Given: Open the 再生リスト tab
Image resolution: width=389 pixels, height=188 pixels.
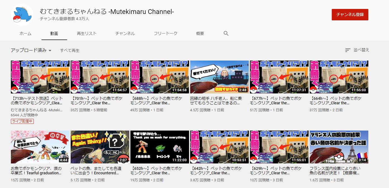Looking at the screenshot, I should pyautogui.click(x=87, y=33).
